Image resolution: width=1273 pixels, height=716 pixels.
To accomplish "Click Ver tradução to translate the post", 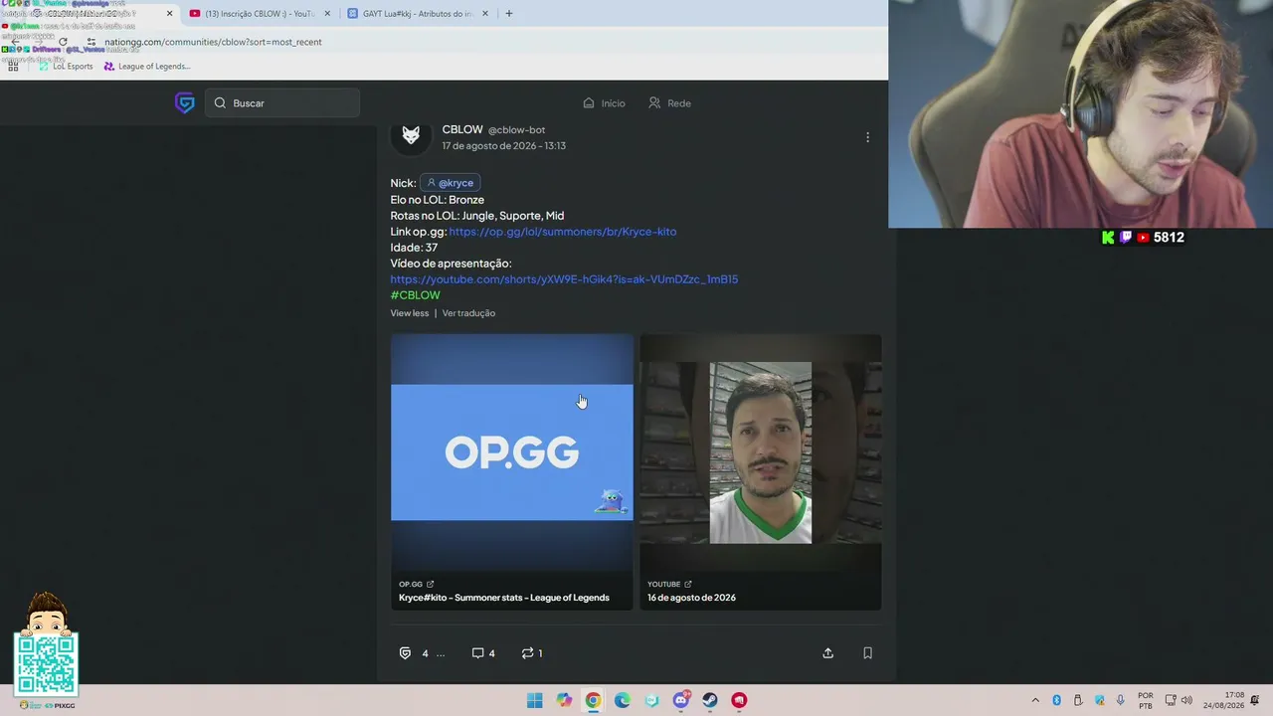I will pos(468,313).
